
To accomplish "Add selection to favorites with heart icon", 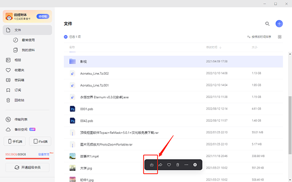I will point(169,165).
